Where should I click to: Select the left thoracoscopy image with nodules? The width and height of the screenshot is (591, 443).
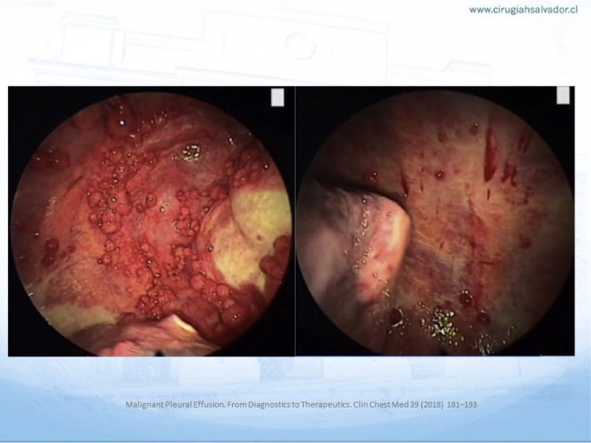[151, 221]
